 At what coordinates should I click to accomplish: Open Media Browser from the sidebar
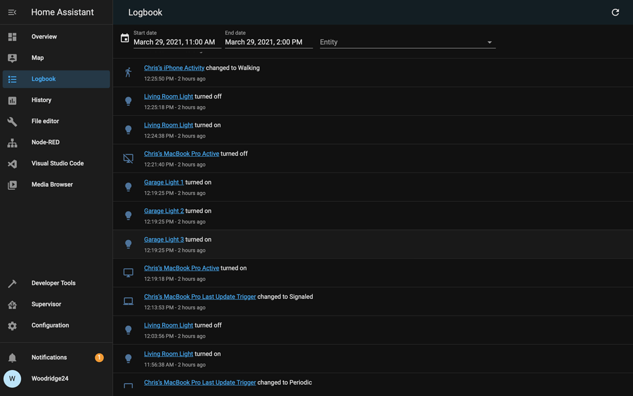pos(52,184)
